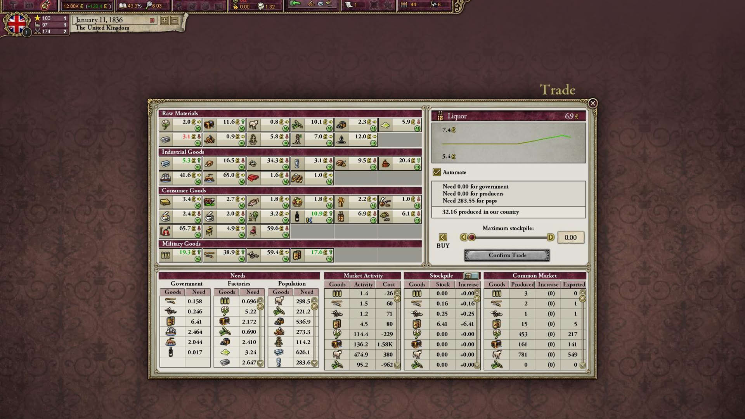
Task: Select the Iron good priced 3.1
Action: (180, 139)
